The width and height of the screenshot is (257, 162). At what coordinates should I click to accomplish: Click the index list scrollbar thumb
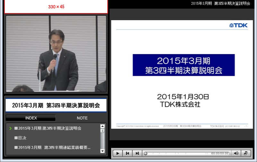point(102,131)
